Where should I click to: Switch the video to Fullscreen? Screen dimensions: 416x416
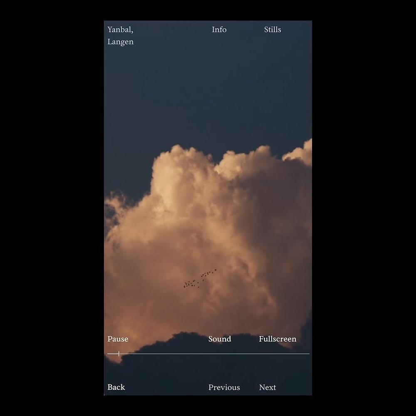[277, 339]
